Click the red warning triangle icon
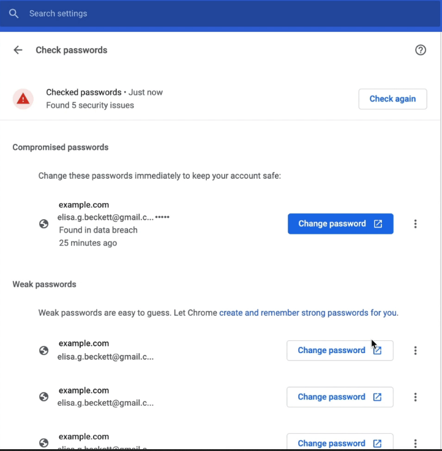442x451 pixels. (23, 99)
